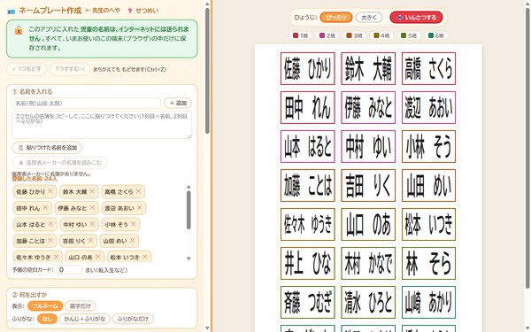The image size is (531, 332).
Task: Click the 2班 pink color legend chip
Action: pyautogui.click(x=327, y=35)
